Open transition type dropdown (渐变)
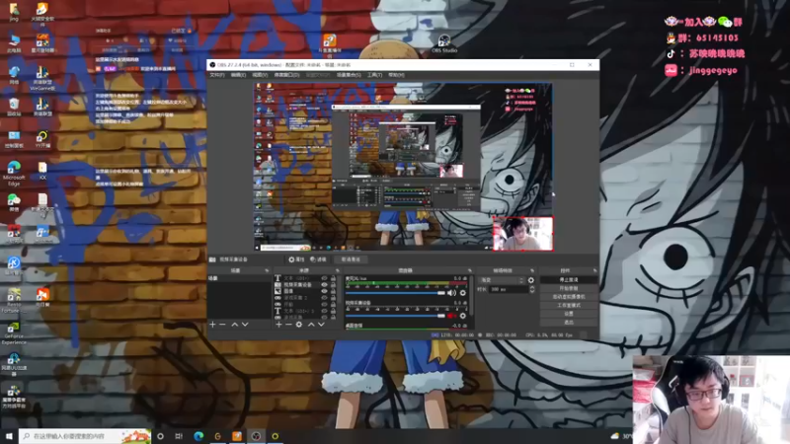Screen dimensions: 790x444 502,280
